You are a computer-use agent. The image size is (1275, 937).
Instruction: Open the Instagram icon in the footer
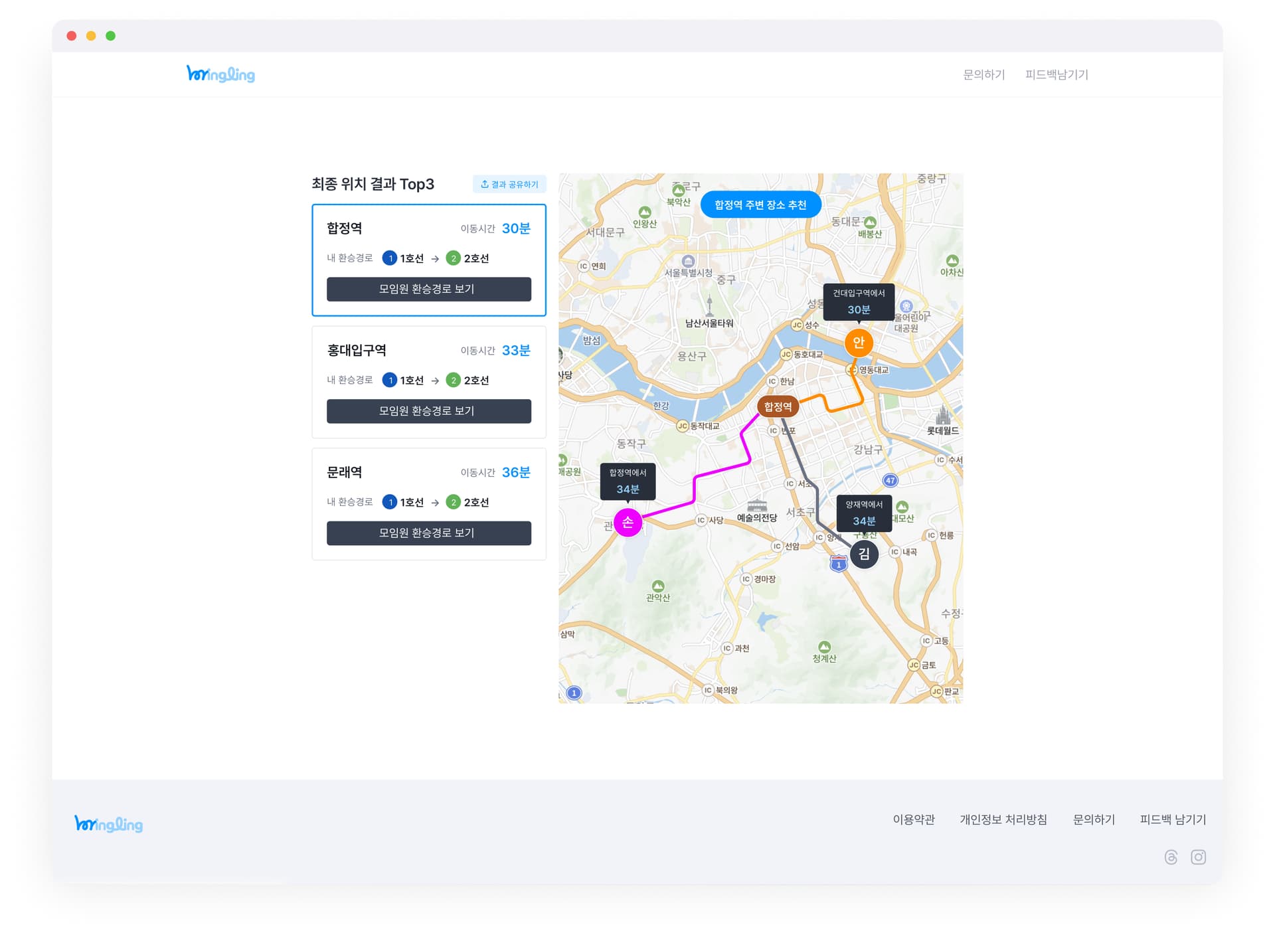click(x=1198, y=857)
